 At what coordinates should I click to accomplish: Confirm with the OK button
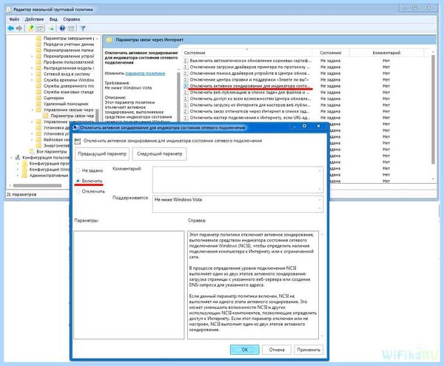tap(245, 350)
